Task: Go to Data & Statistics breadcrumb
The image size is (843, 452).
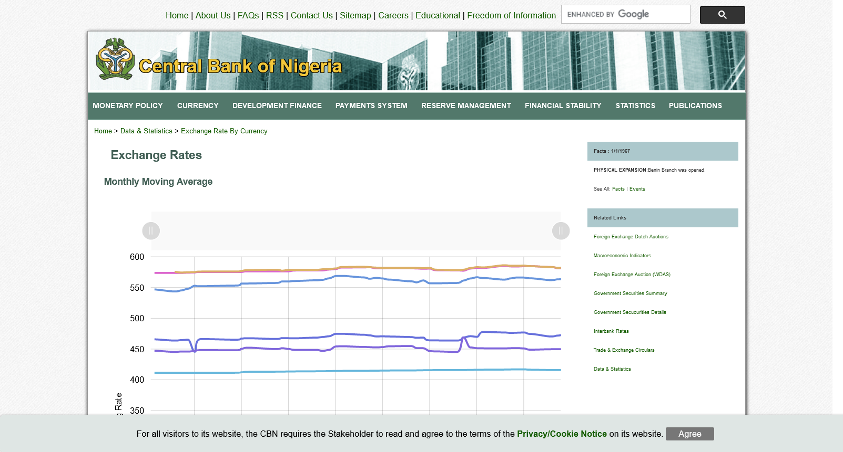Action: click(x=146, y=131)
